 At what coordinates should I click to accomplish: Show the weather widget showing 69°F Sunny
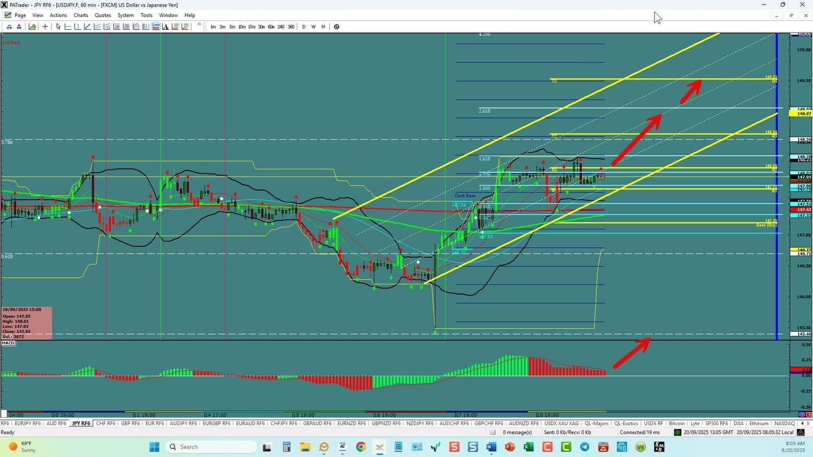(22, 447)
